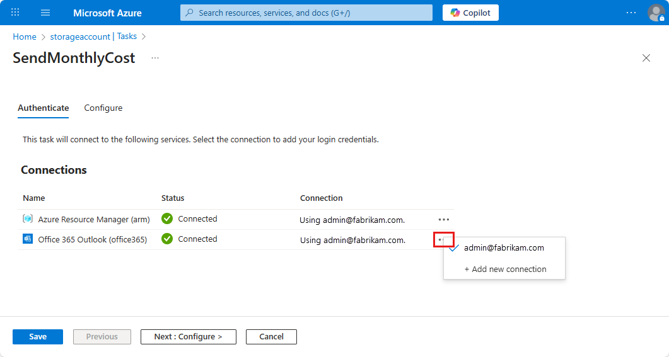
Task: Click the search magnifier icon
Action: coord(189,13)
